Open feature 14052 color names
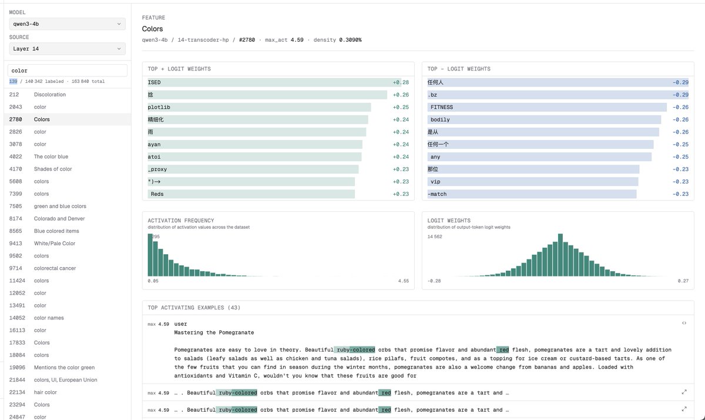 tap(67, 318)
